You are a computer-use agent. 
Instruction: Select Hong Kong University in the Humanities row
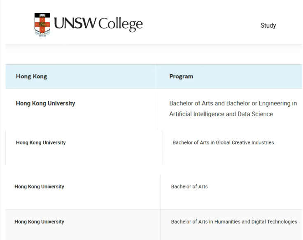tap(39, 222)
